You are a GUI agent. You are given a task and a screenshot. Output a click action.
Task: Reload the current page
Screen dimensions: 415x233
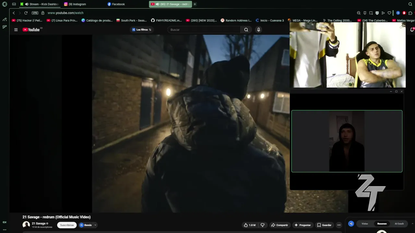[26, 13]
